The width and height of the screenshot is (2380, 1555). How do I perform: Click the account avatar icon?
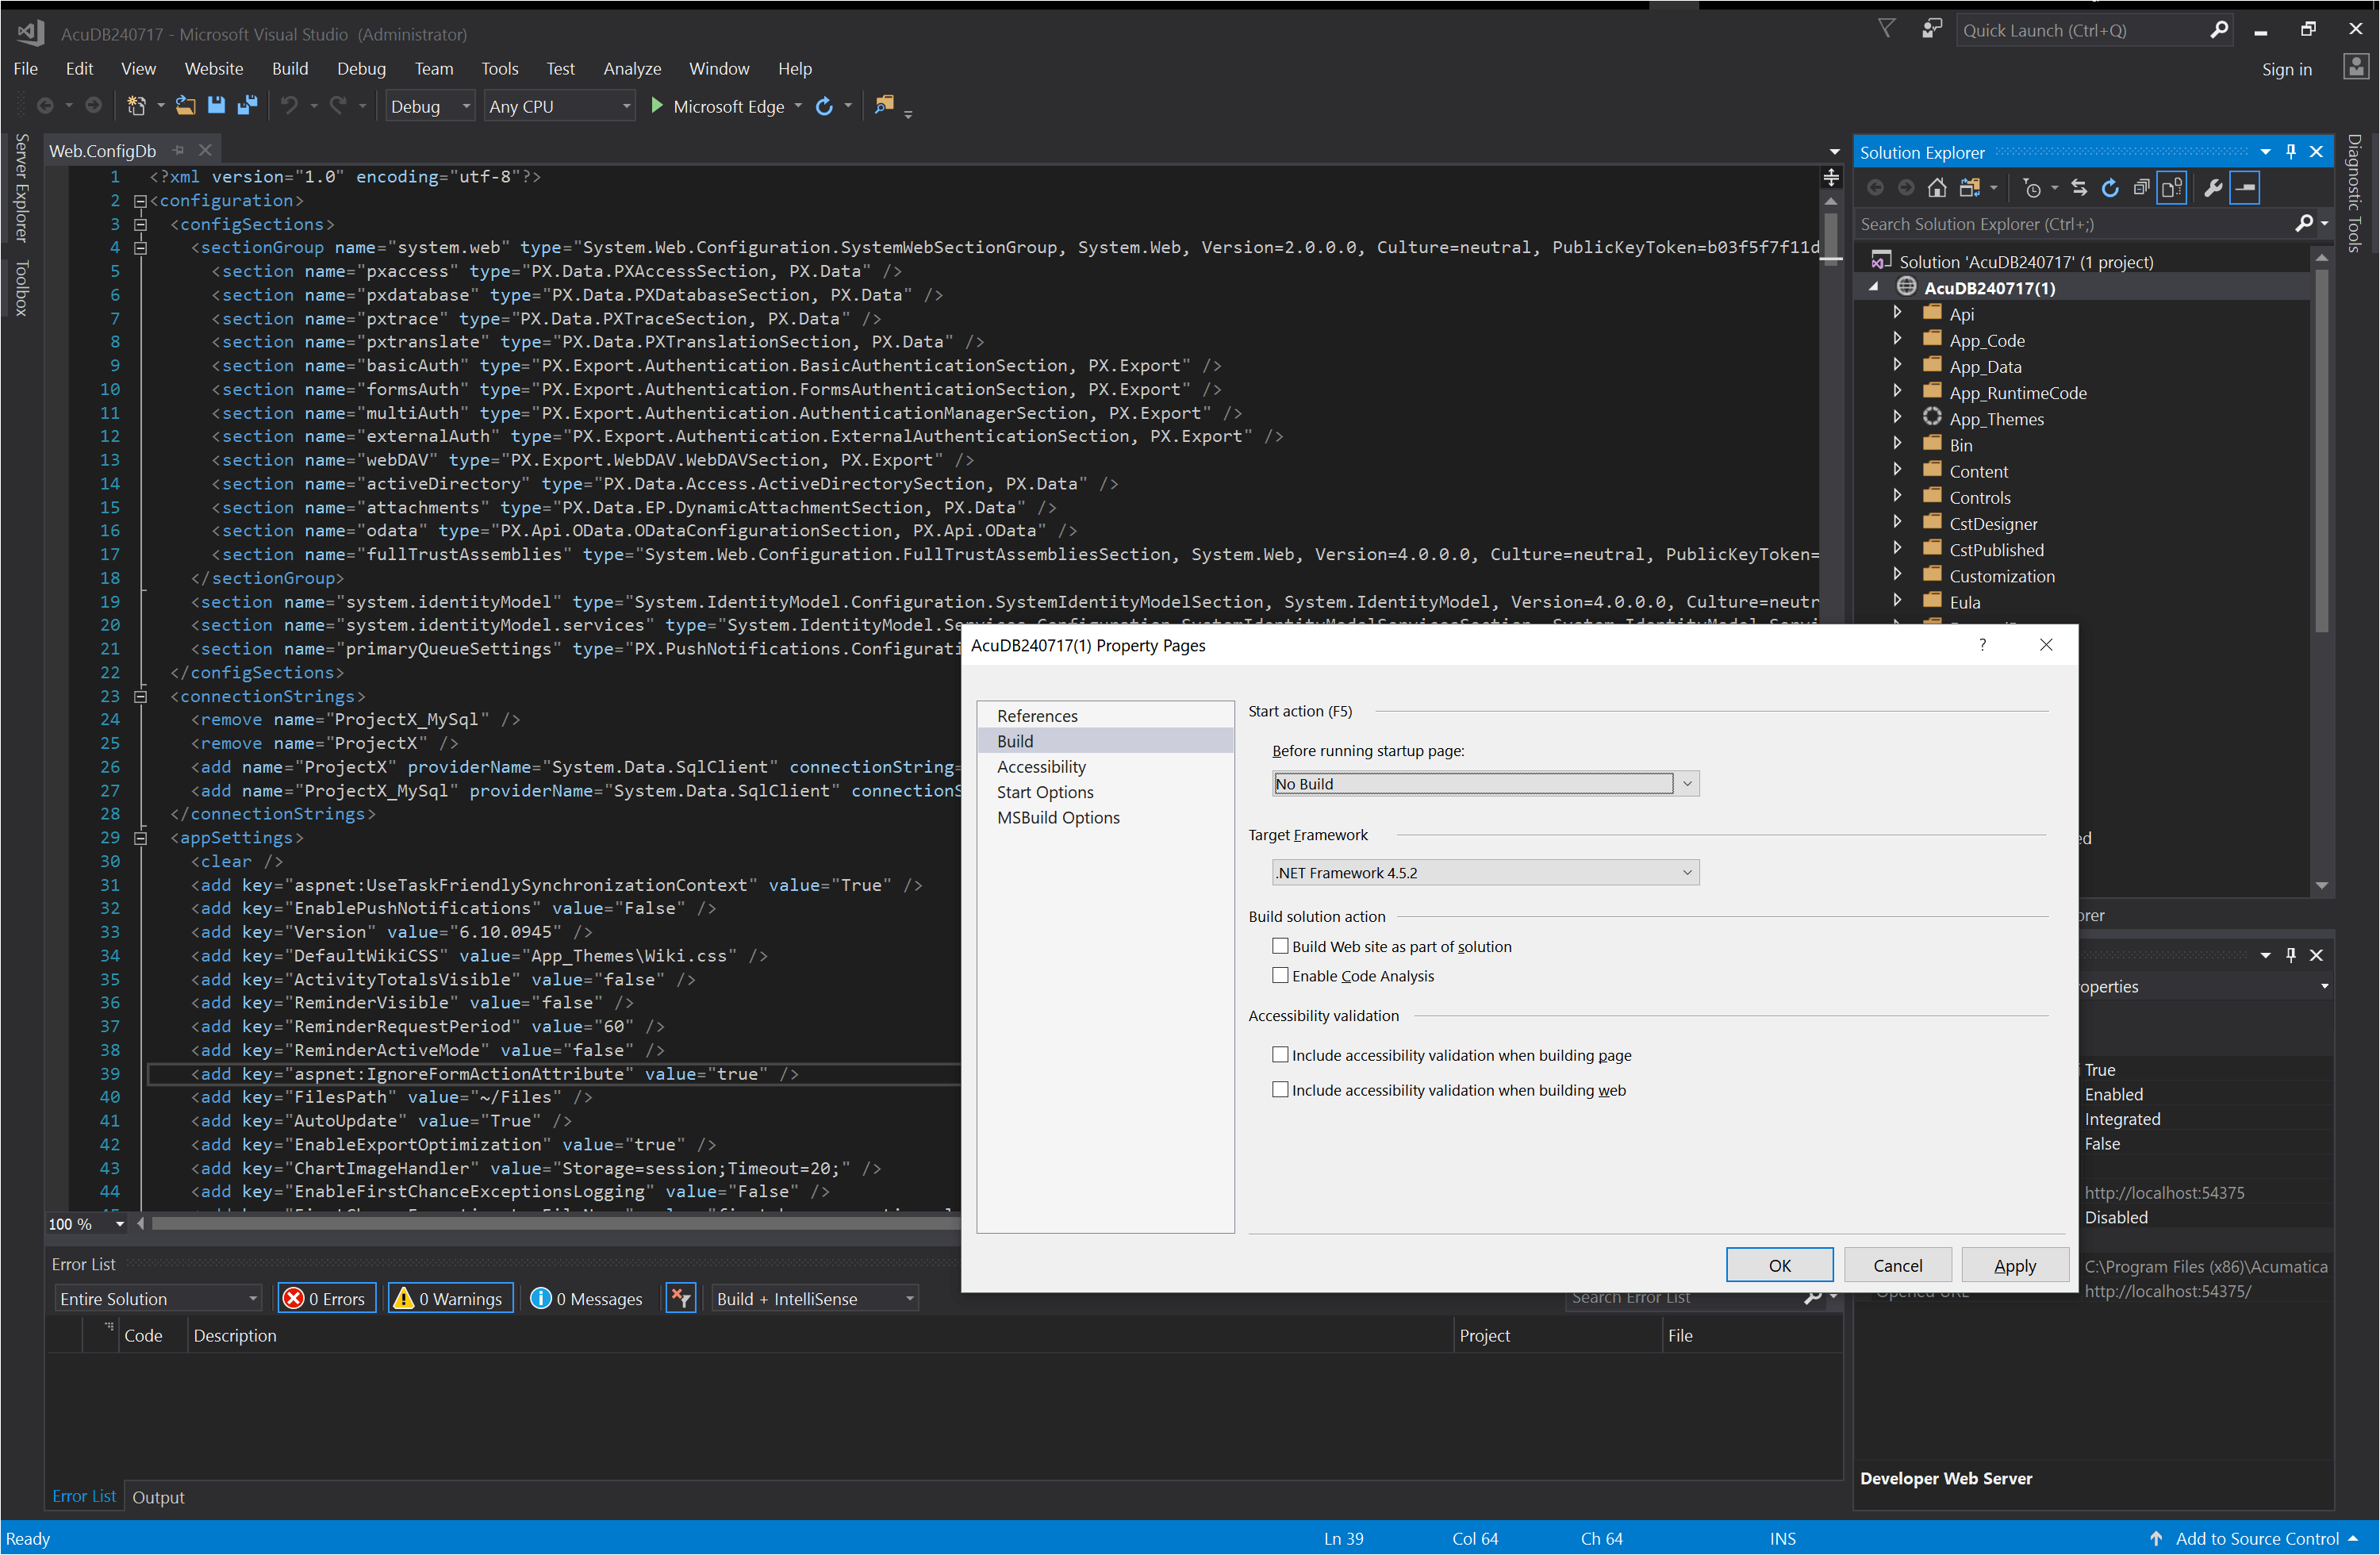(2355, 68)
